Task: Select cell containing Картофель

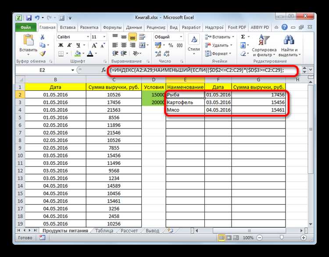Action: 185,102
